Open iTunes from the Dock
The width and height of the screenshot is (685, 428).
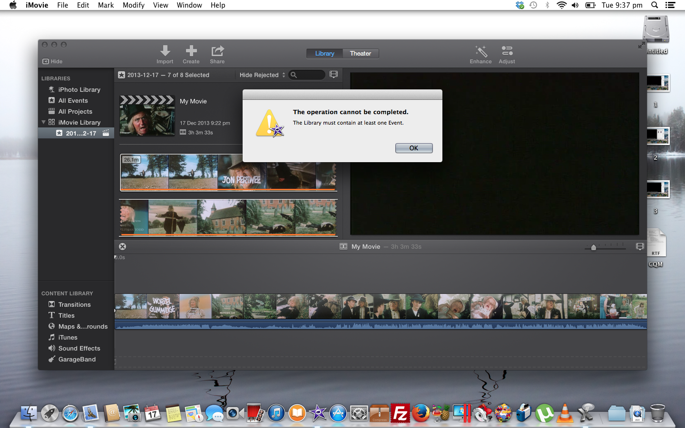tap(276, 413)
